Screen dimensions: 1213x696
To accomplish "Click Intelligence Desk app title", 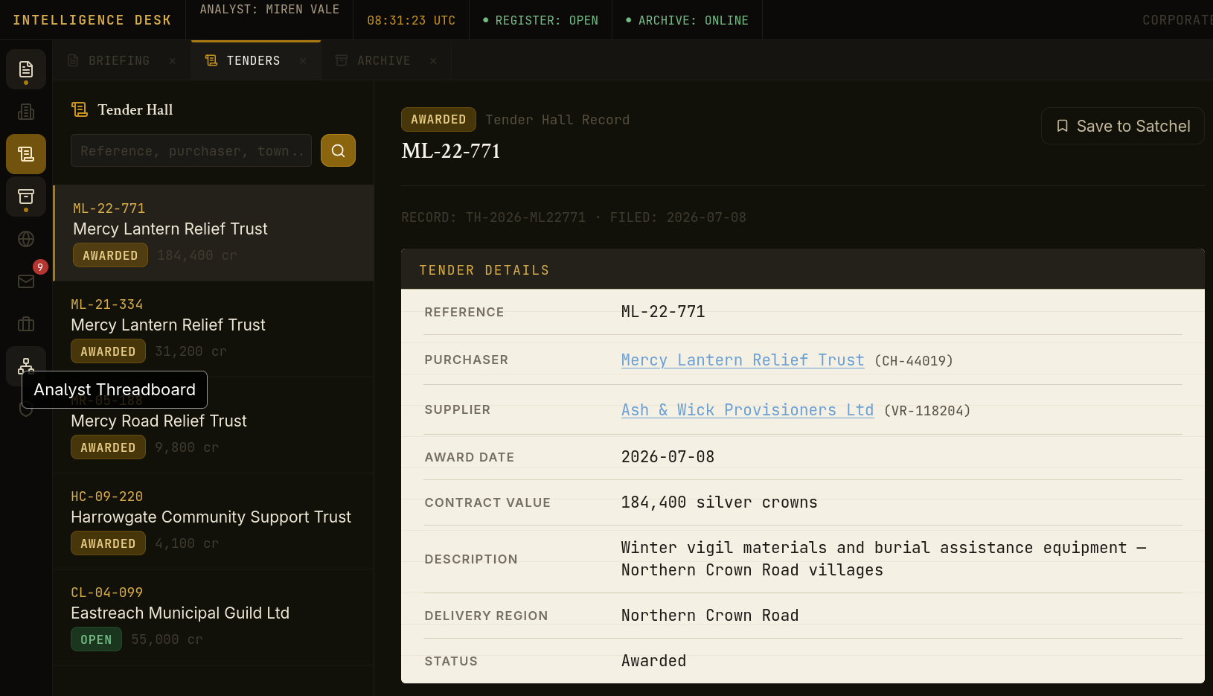I will [92, 20].
